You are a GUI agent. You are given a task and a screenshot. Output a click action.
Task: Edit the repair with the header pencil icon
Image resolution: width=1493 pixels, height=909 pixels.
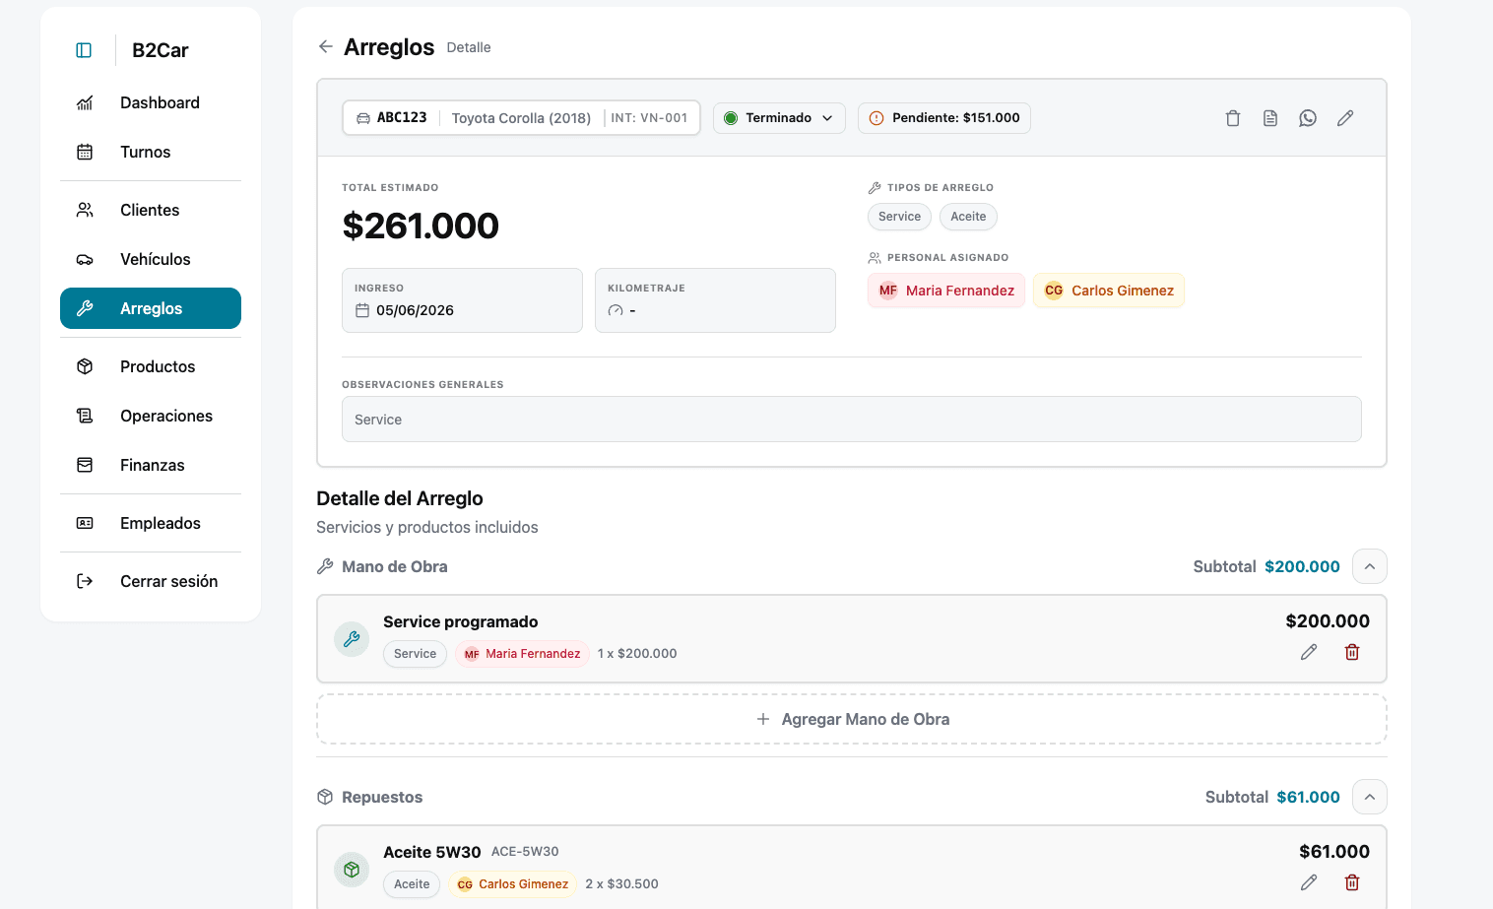[1345, 118]
